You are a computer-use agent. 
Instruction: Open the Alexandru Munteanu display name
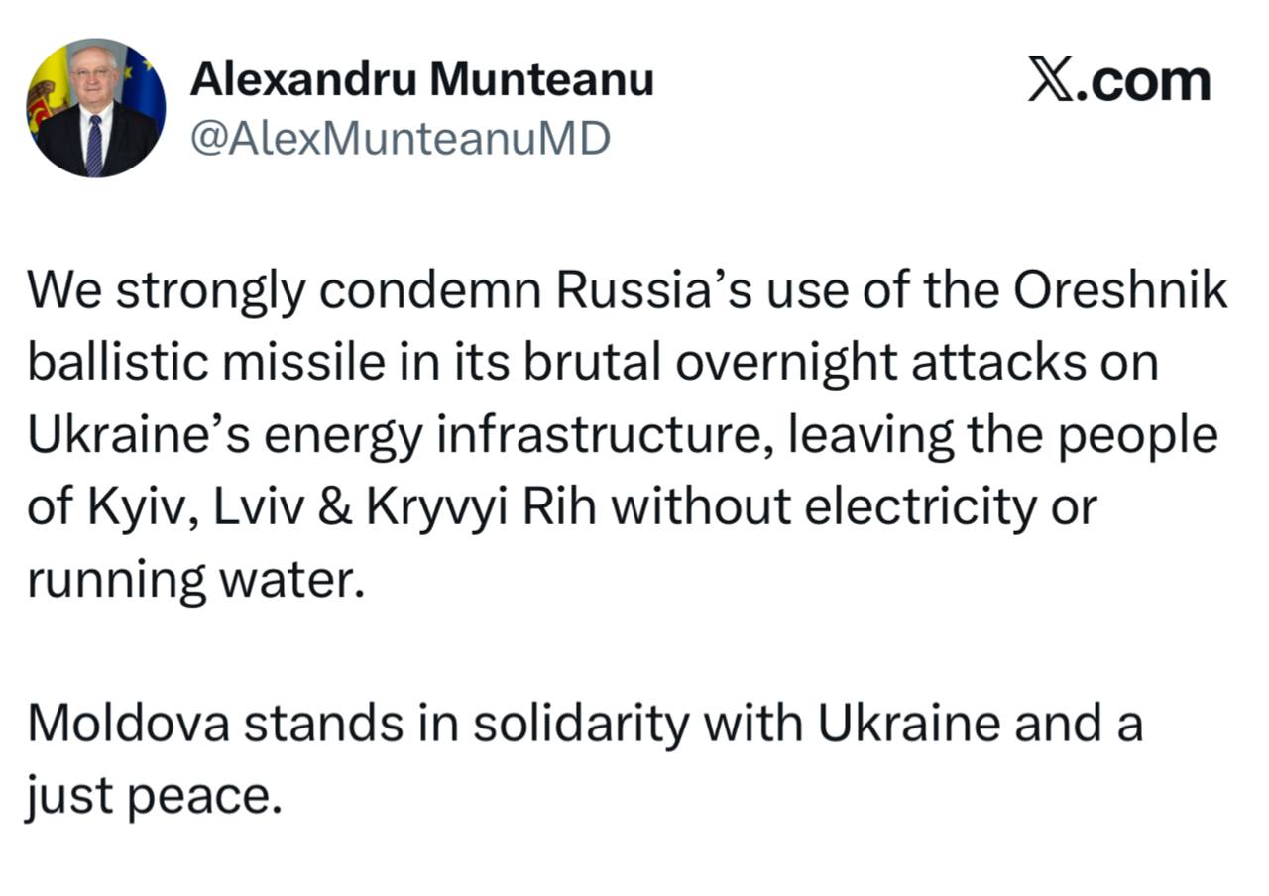pos(421,79)
